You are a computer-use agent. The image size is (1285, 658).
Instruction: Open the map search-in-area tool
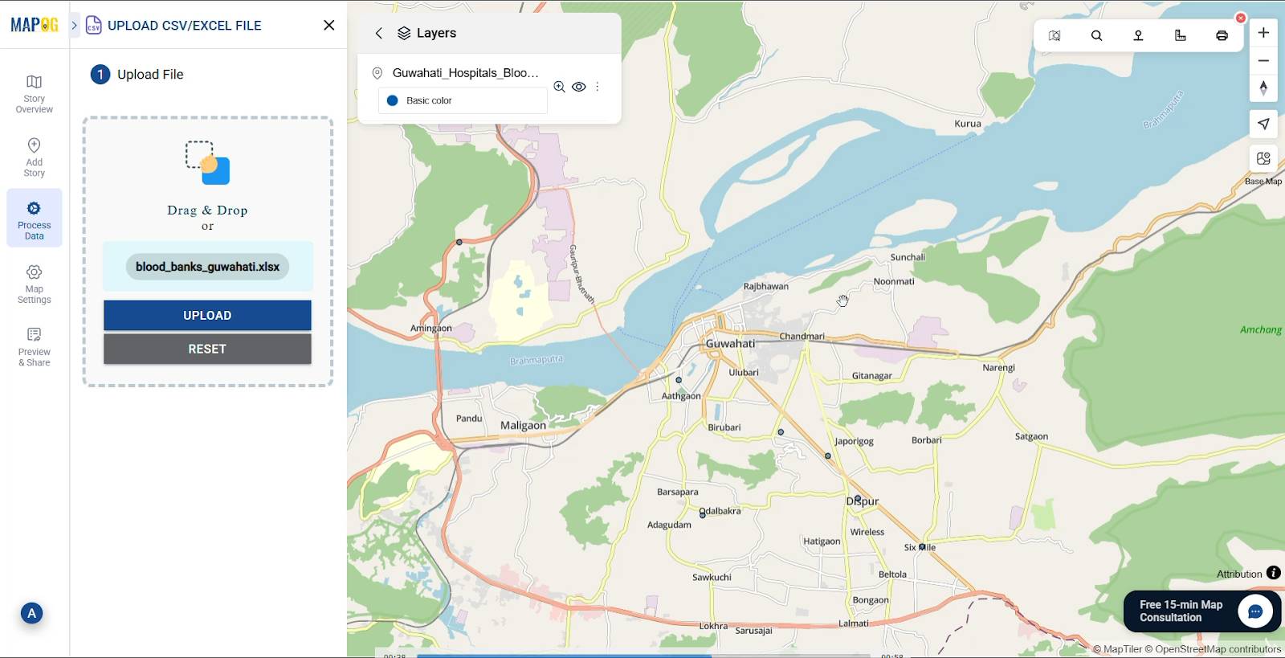pyautogui.click(x=1055, y=35)
